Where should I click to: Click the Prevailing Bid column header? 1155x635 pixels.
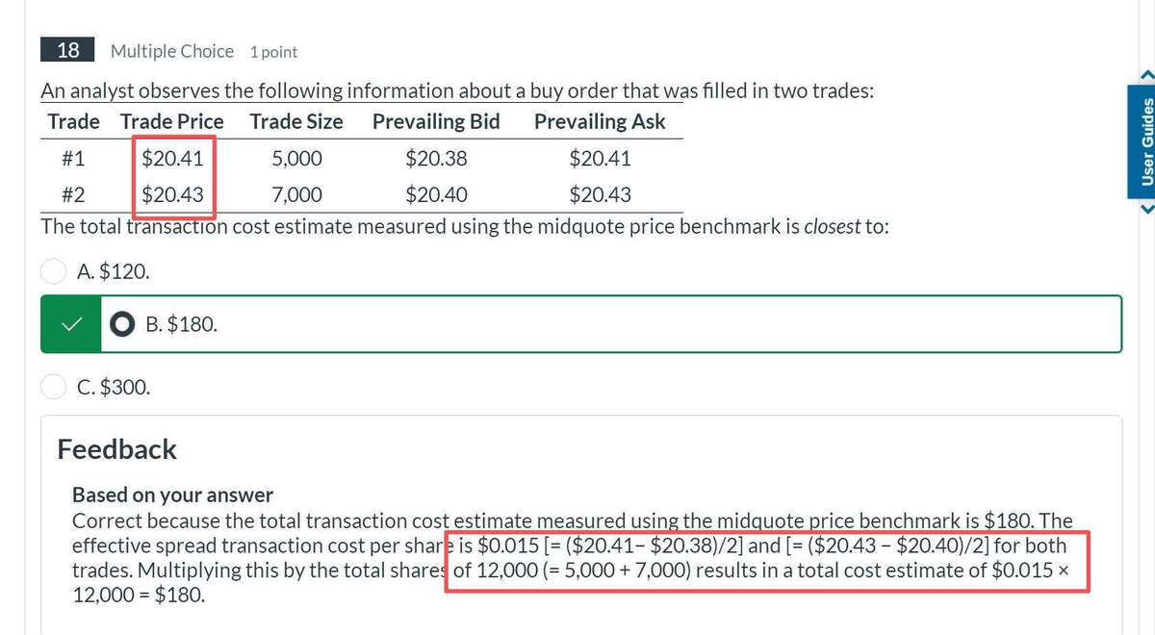point(436,121)
